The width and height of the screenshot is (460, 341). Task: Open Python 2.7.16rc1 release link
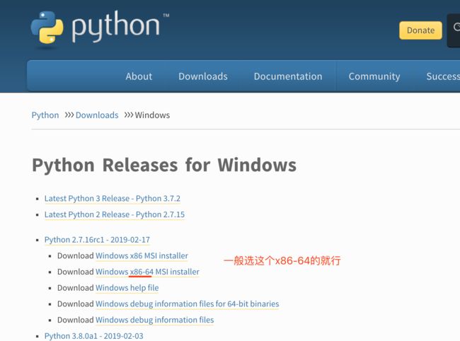[97, 240]
